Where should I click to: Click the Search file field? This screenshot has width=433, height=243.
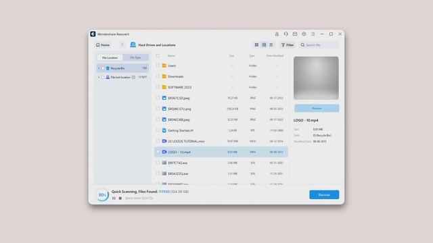pos(319,45)
